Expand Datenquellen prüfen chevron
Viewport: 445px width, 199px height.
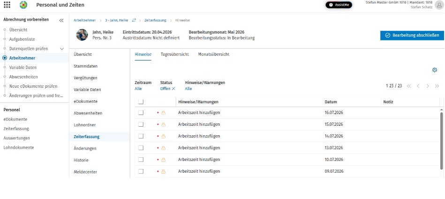(62, 48)
